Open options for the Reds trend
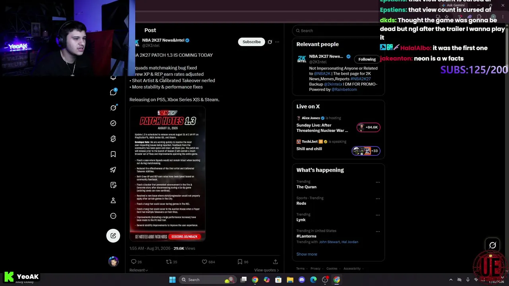The width and height of the screenshot is (509, 286). 378,199
